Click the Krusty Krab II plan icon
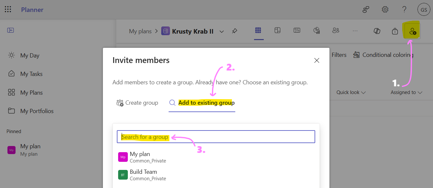The height and width of the screenshot is (188, 433). 165,31
